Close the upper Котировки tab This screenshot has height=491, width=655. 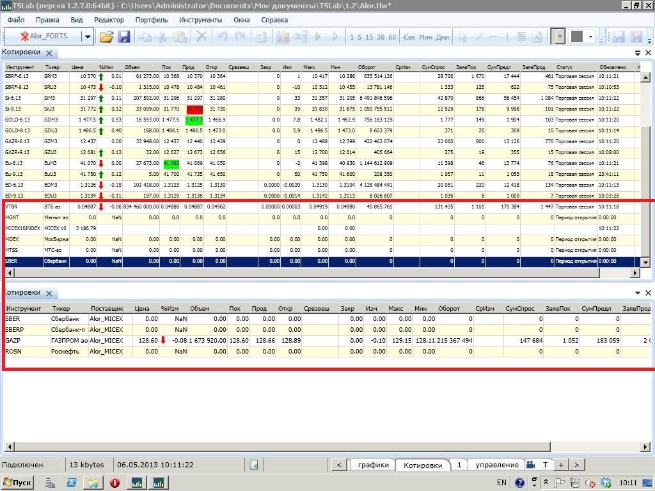49,52
